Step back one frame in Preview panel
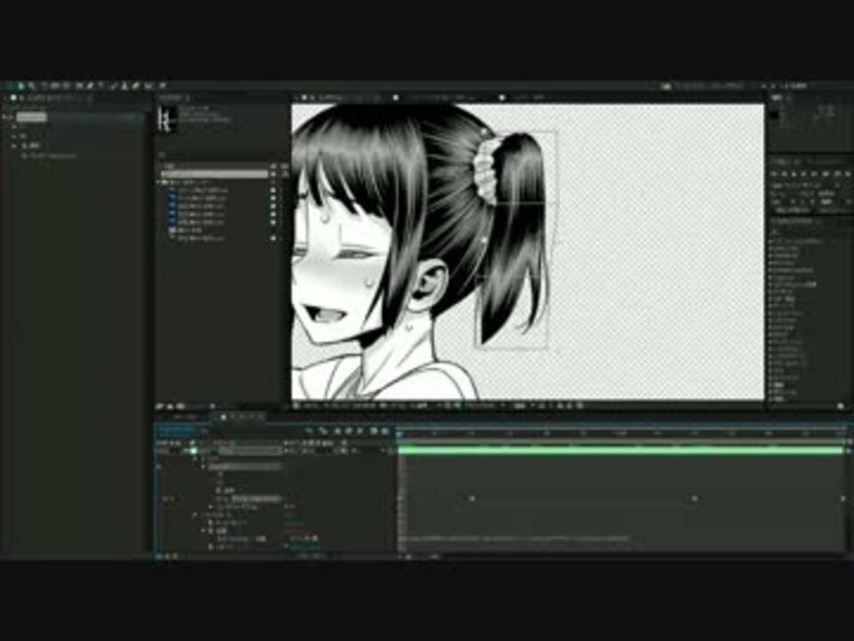Screen dimensions: 854x641 (785, 174)
